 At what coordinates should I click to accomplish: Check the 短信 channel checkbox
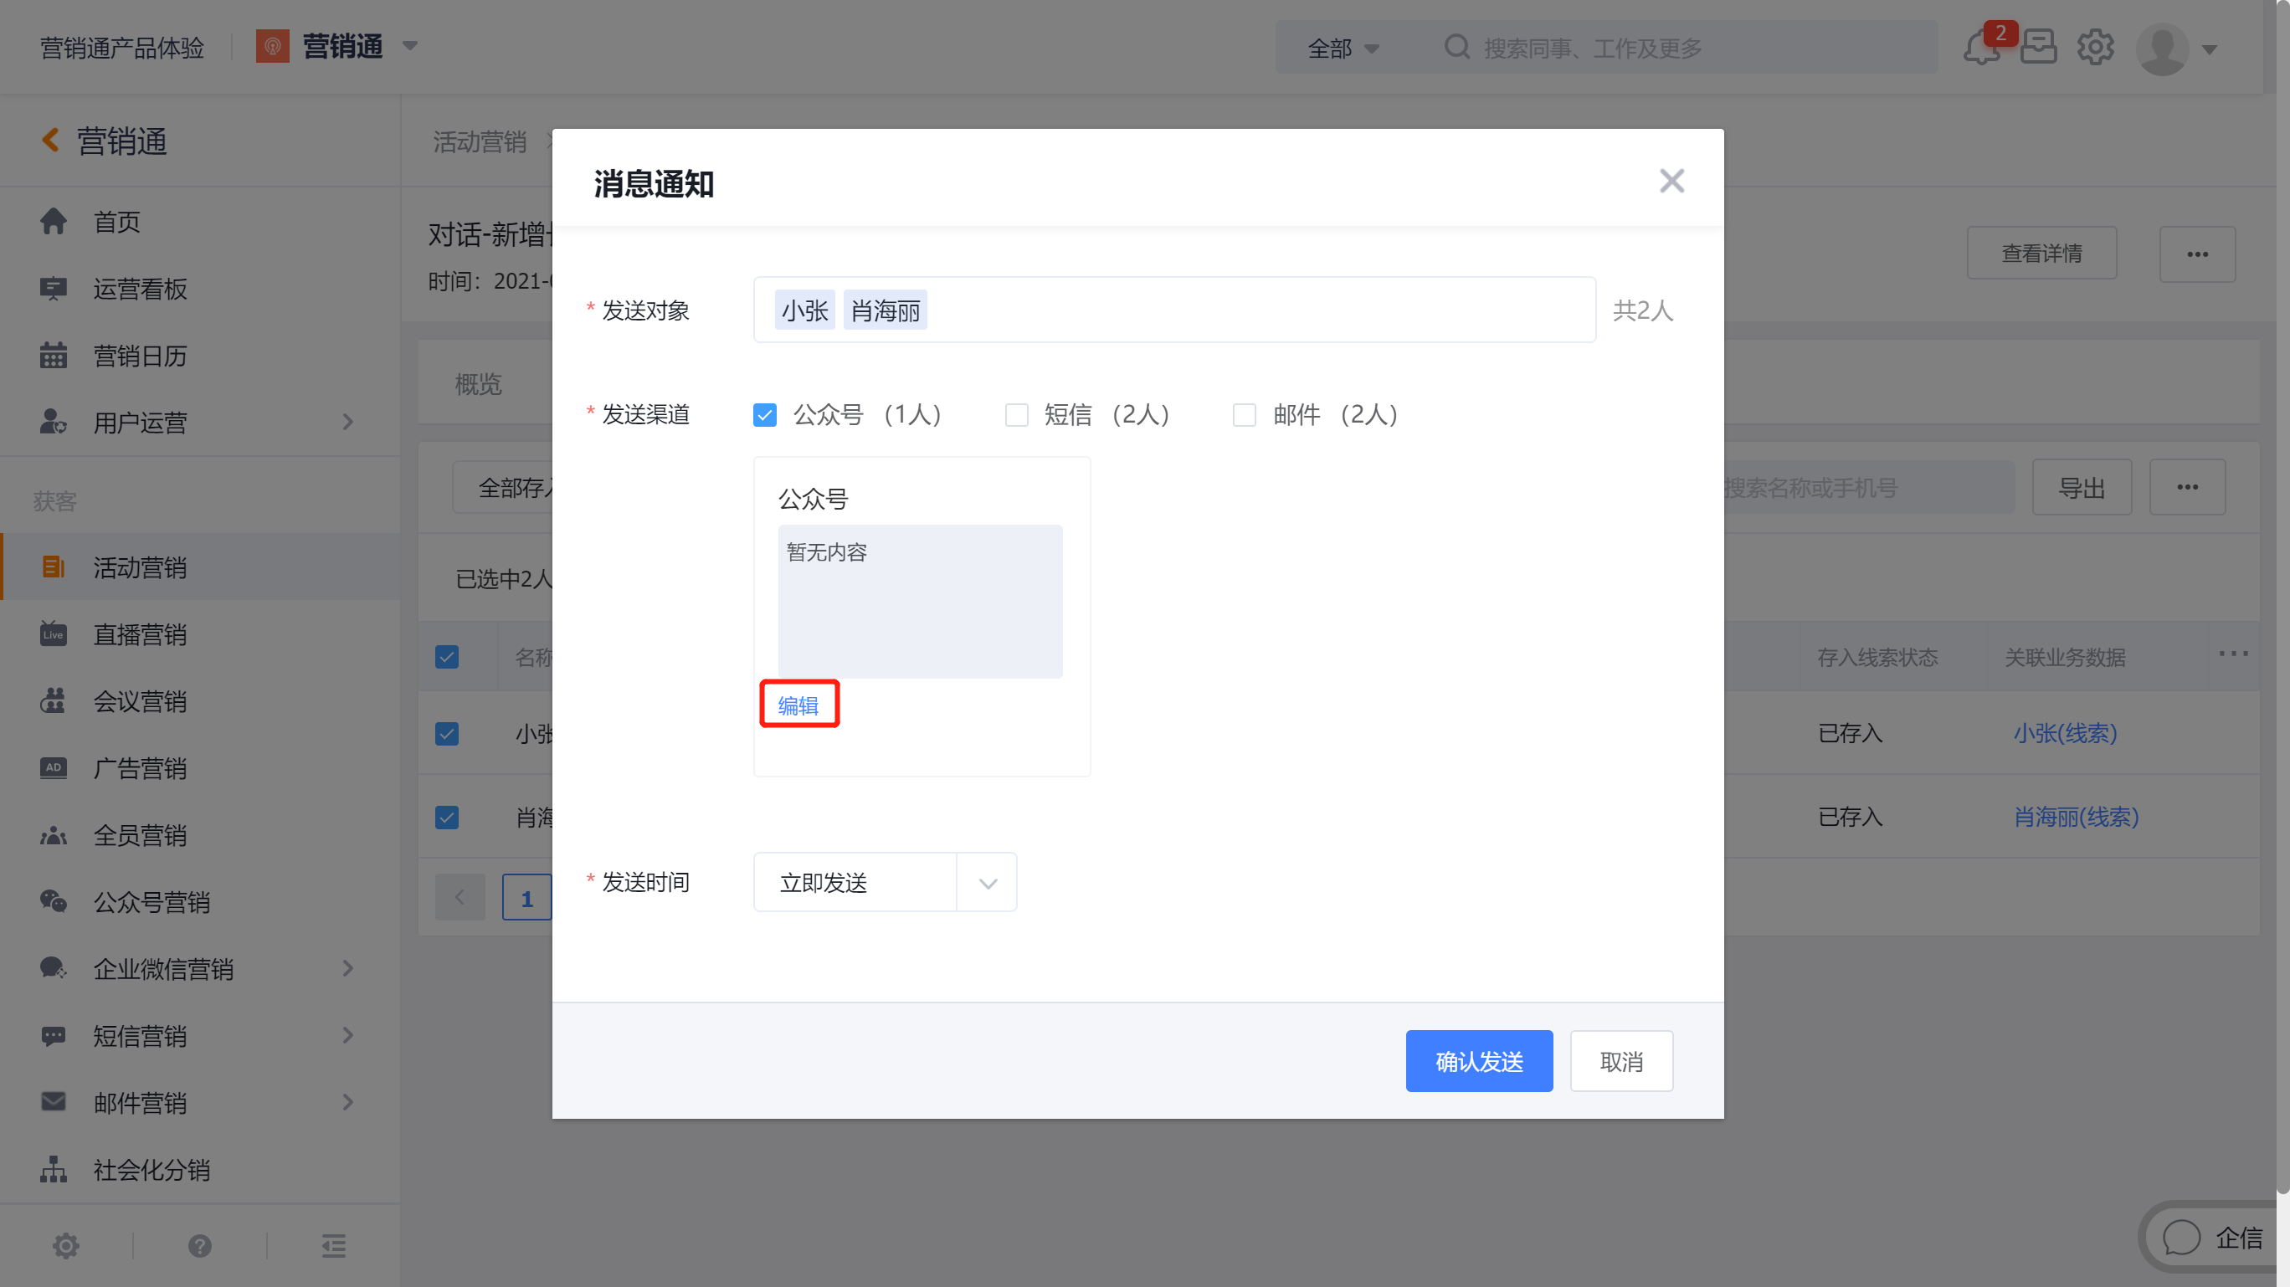(x=1016, y=414)
